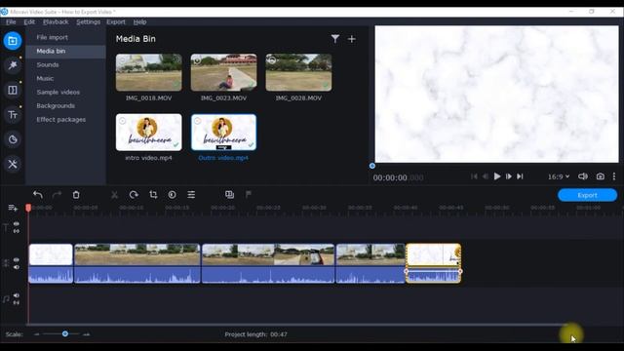Screen dimensions: 624x351
Task: Click the preview seek bar handle
Action: (372, 166)
